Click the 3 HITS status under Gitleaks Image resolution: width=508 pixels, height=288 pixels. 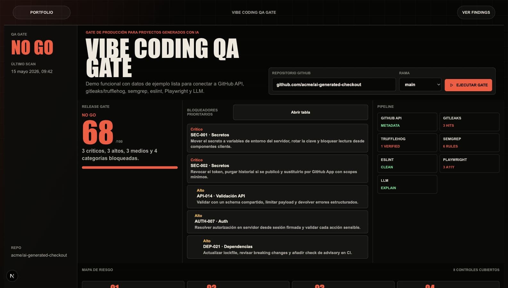448,125
